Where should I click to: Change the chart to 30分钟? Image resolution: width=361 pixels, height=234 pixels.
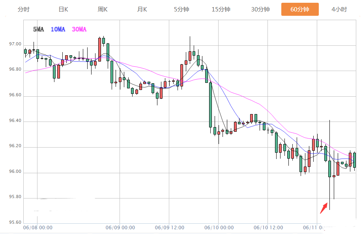tap(260, 9)
